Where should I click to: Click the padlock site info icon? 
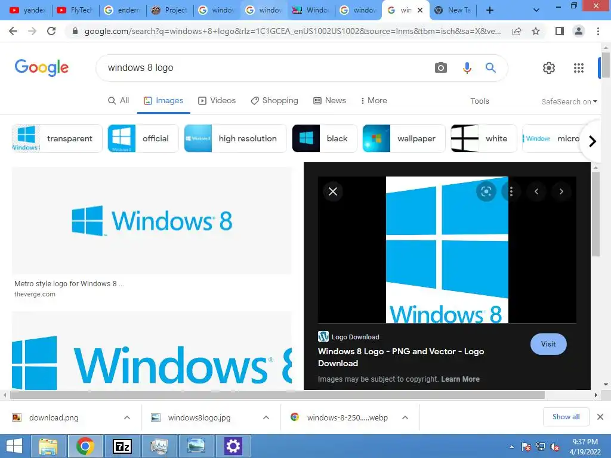75,31
